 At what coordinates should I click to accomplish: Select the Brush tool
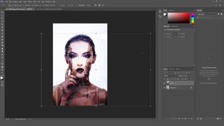(x=2, y=34)
